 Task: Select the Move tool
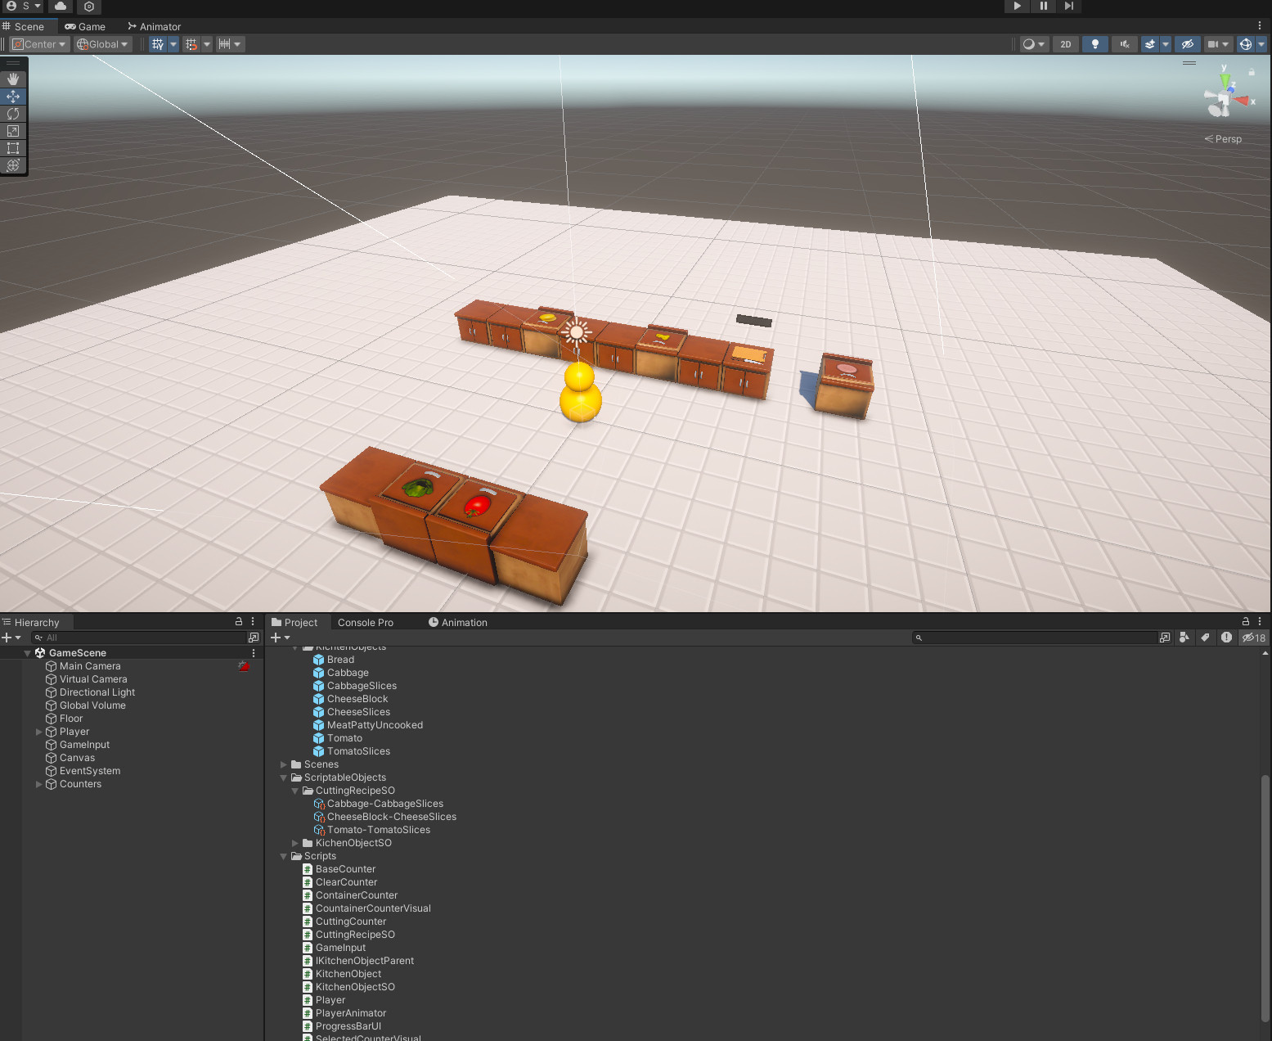[13, 97]
